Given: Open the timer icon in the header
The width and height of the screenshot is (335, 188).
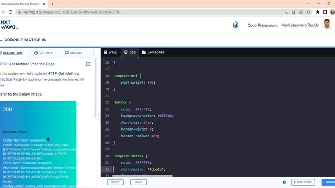Looking at the screenshot, I should click(236, 25).
